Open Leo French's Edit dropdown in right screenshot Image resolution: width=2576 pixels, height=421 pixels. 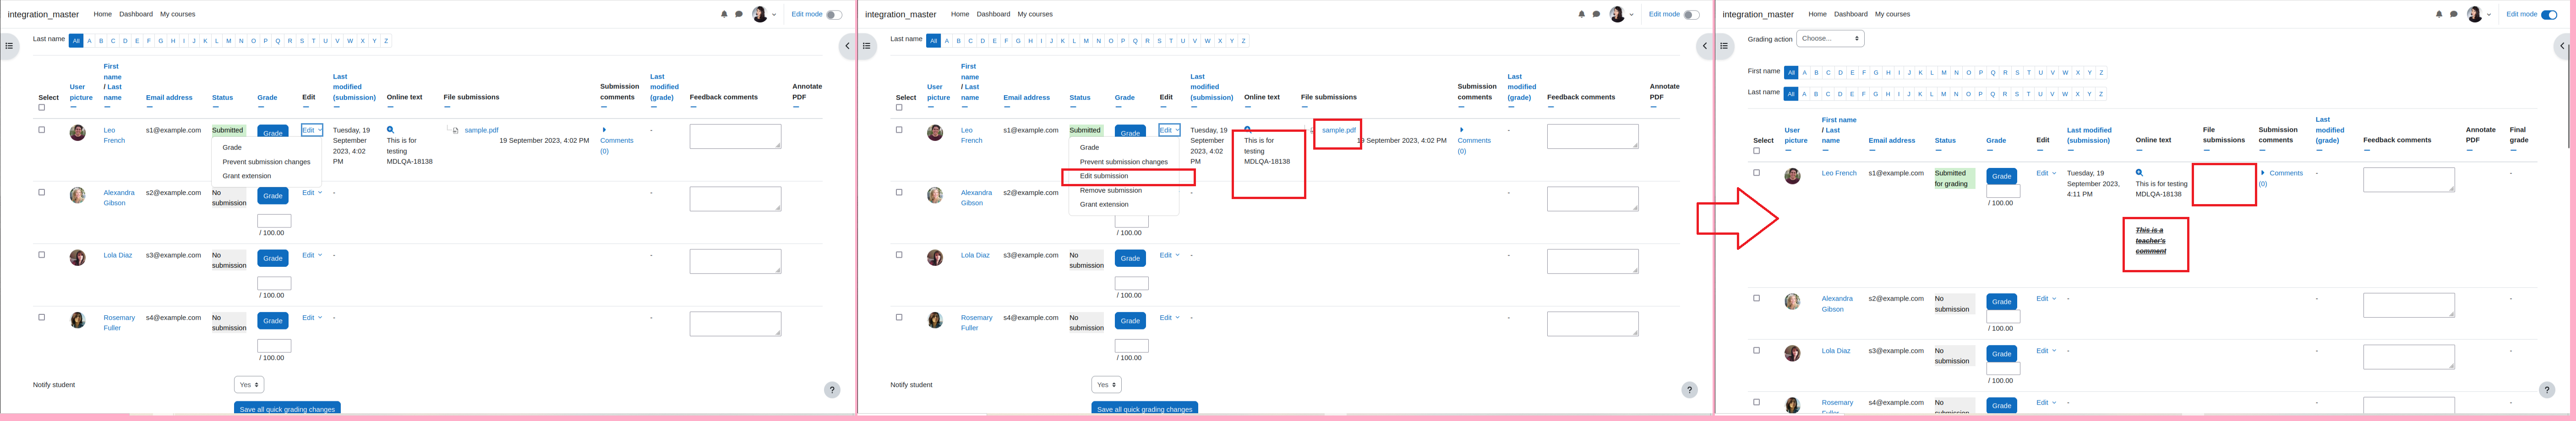[2046, 173]
